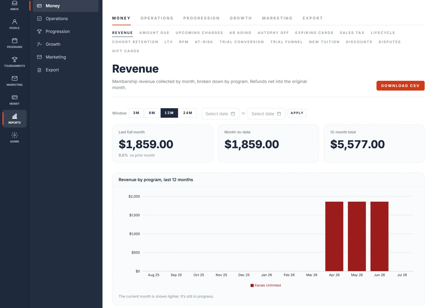Open the Sales Tax report
439x308 pixels.
352,33
